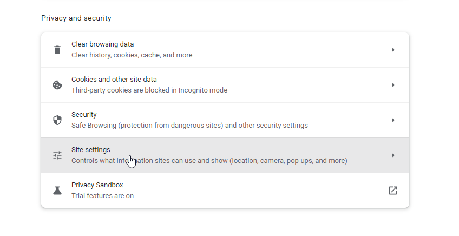Select the Site settings title

[x=91, y=150]
